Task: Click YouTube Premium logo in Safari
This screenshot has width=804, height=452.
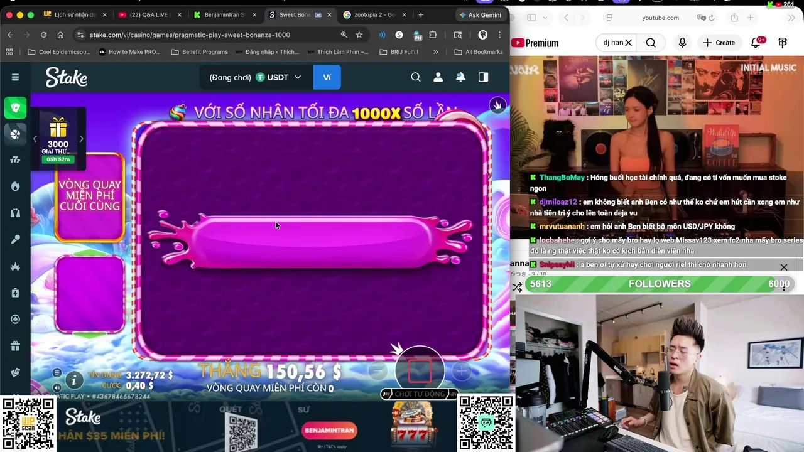Action: point(535,43)
